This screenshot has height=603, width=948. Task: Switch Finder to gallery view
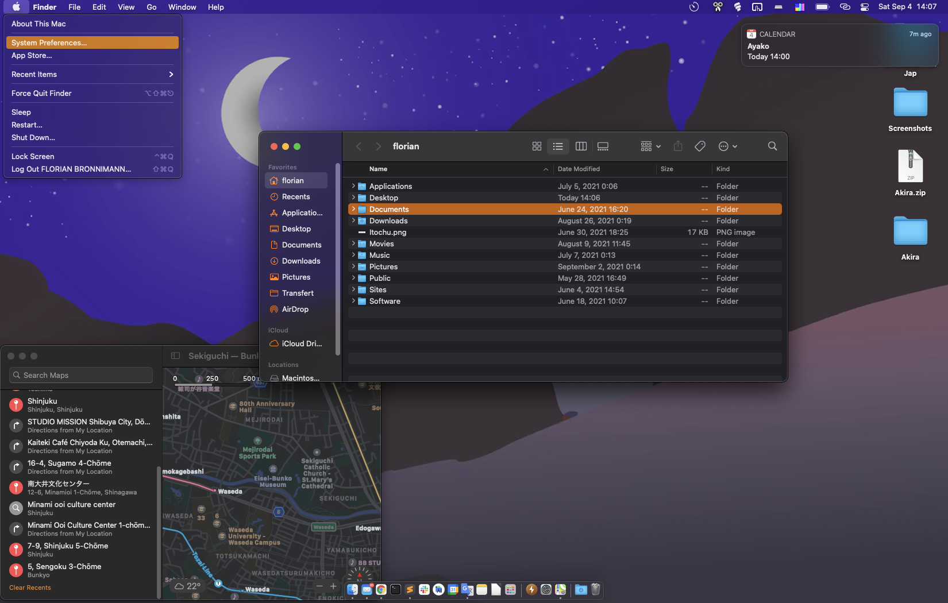coord(603,146)
